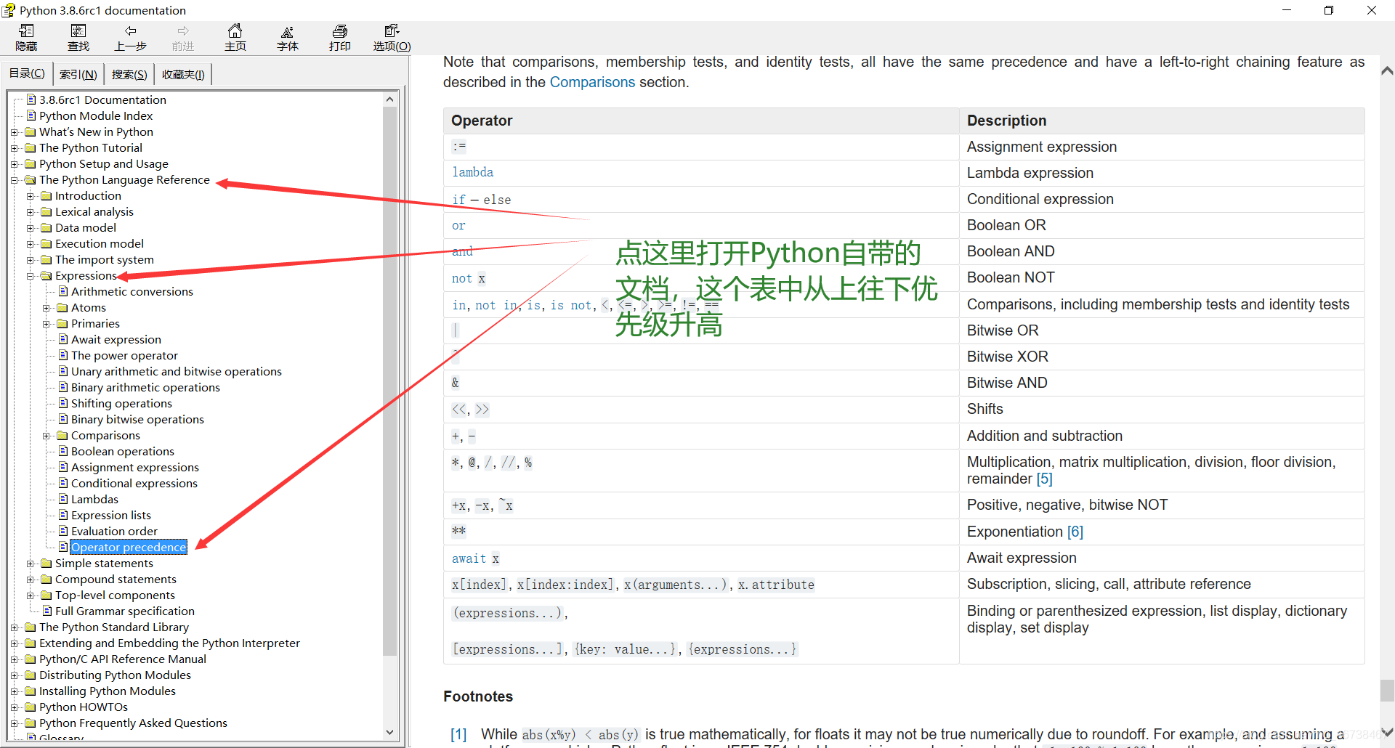The width and height of the screenshot is (1395, 748).
Task: Expand the Comparisons tree node
Action: click(46, 436)
